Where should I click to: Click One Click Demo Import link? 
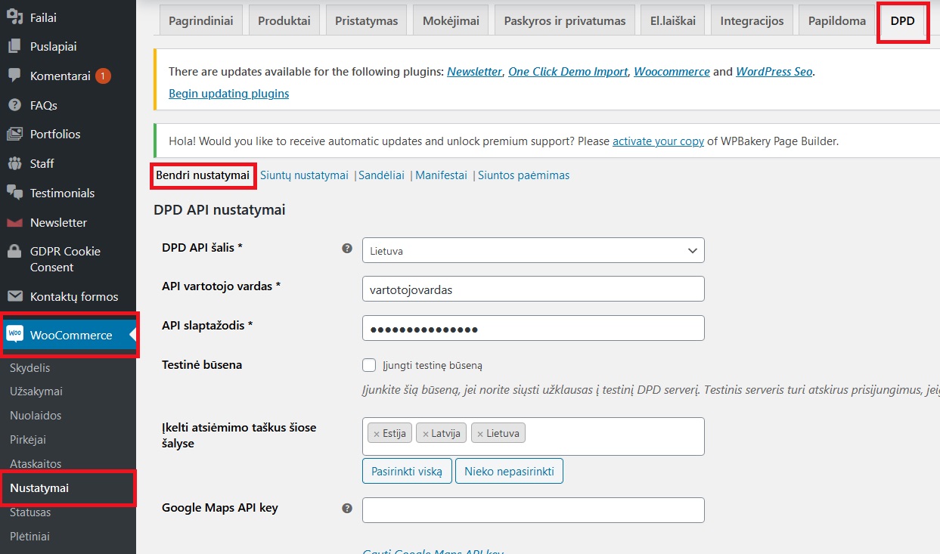pos(568,72)
